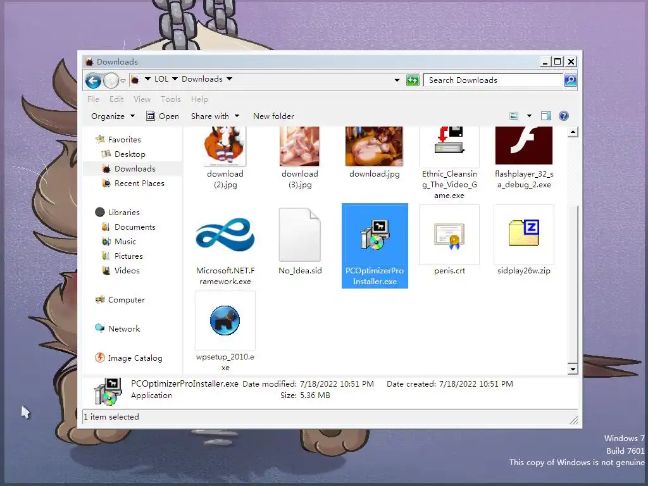The width and height of the screenshot is (648, 486).
Task: Expand the More options view arrow
Action: [529, 116]
